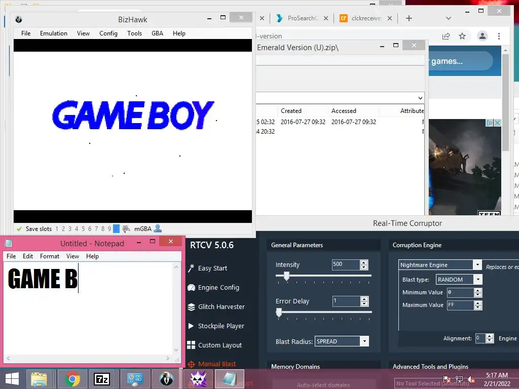Open Engine Config gauge in RTCV

pos(191,288)
